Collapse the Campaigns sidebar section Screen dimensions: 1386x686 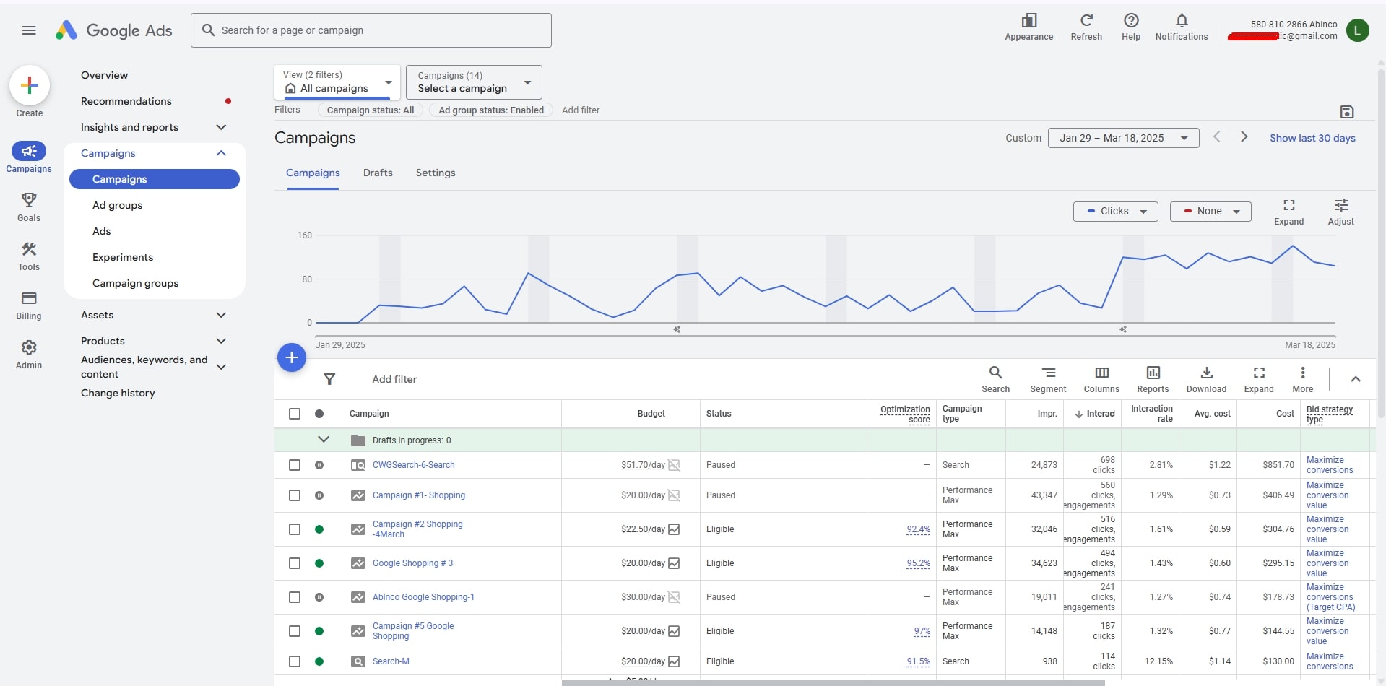coord(221,153)
